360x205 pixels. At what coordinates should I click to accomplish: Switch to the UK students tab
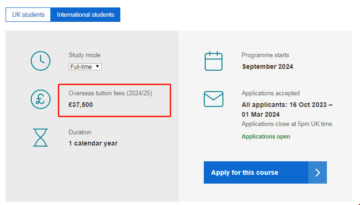click(28, 15)
